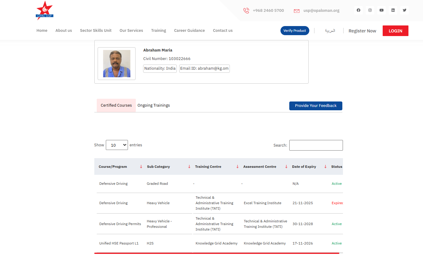Click the OPAL USP star logo
Image resolution: width=423 pixels, height=256 pixels.
(45, 11)
